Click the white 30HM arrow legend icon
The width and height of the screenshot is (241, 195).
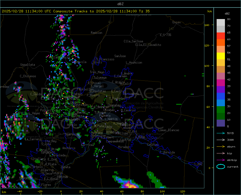click(x=221, y=140)
